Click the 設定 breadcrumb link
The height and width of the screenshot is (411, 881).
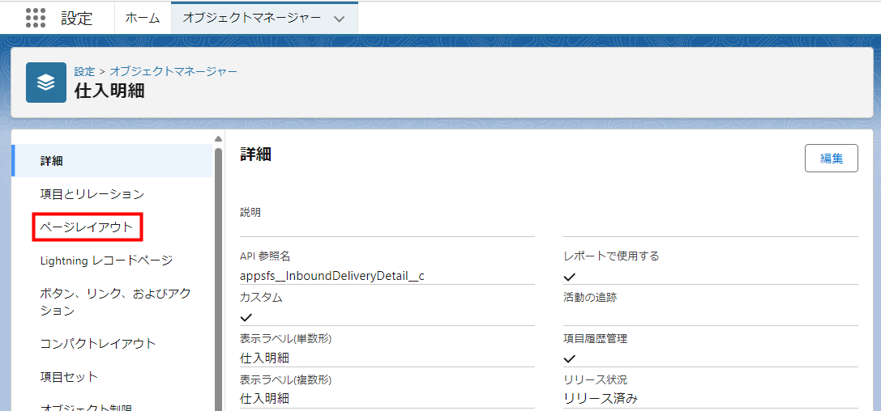point(84,71)
